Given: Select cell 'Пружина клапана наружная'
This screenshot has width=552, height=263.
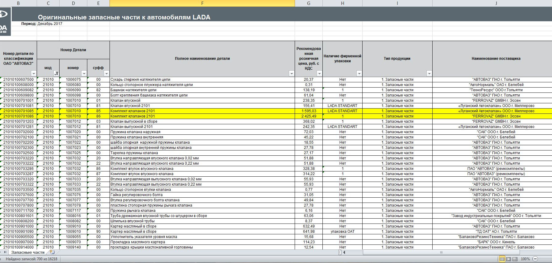Looking at the screenshot, I should point(202,132).
